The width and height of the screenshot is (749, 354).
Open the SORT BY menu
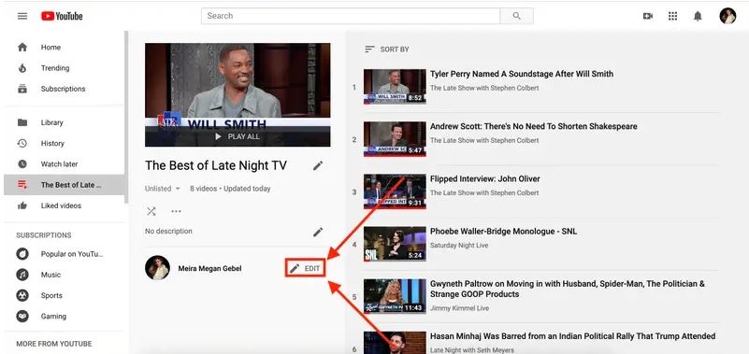tap(386, 50)
